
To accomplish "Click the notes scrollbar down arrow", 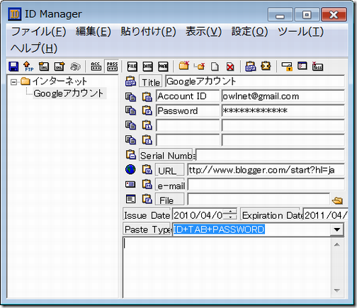I will pos(337,290).
